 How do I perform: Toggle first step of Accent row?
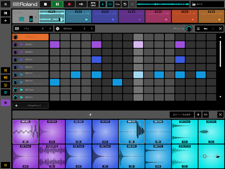click(54, 37)
